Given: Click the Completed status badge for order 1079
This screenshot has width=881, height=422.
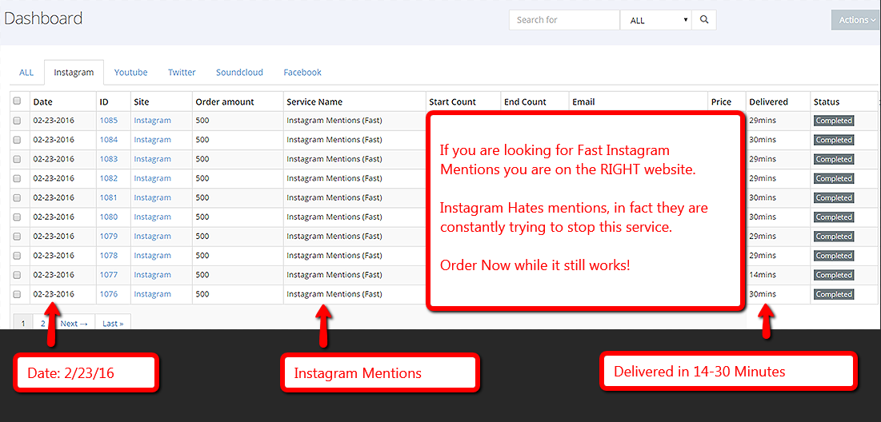Looking at the screenshot, I should (834, 237).
